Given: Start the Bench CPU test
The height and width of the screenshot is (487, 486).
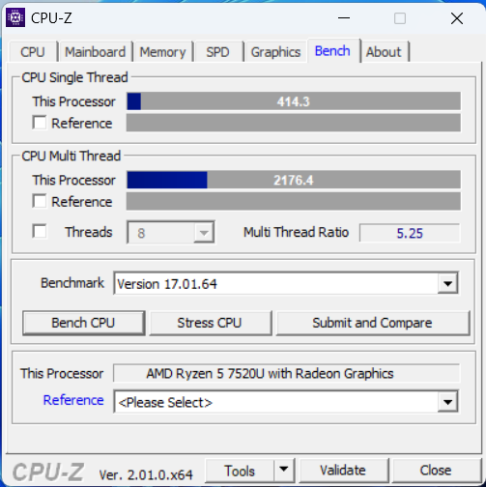Looking at the screenshot, I should click(83, 323).
